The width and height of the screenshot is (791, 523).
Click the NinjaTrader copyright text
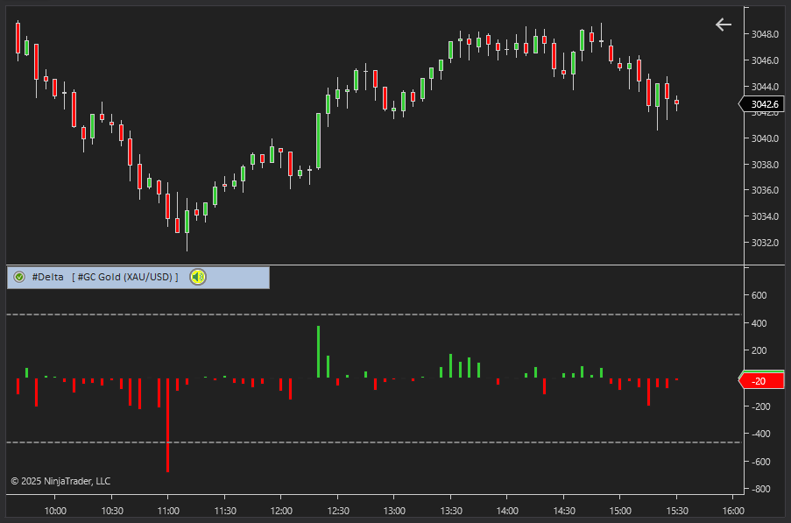(x=60, y=481)
